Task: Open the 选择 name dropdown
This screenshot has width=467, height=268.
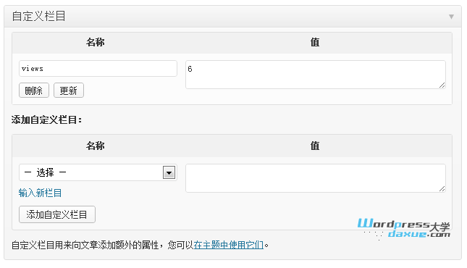Action: tap(98, 172)
